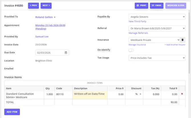Screen dimensions: 191x118
Task: Click the Brighton Clinic location text
Action: pyautogui.click(x=44, y=61)
